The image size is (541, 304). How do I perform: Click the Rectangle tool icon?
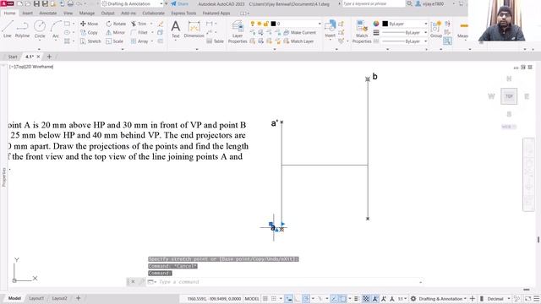tap(67, 24)
